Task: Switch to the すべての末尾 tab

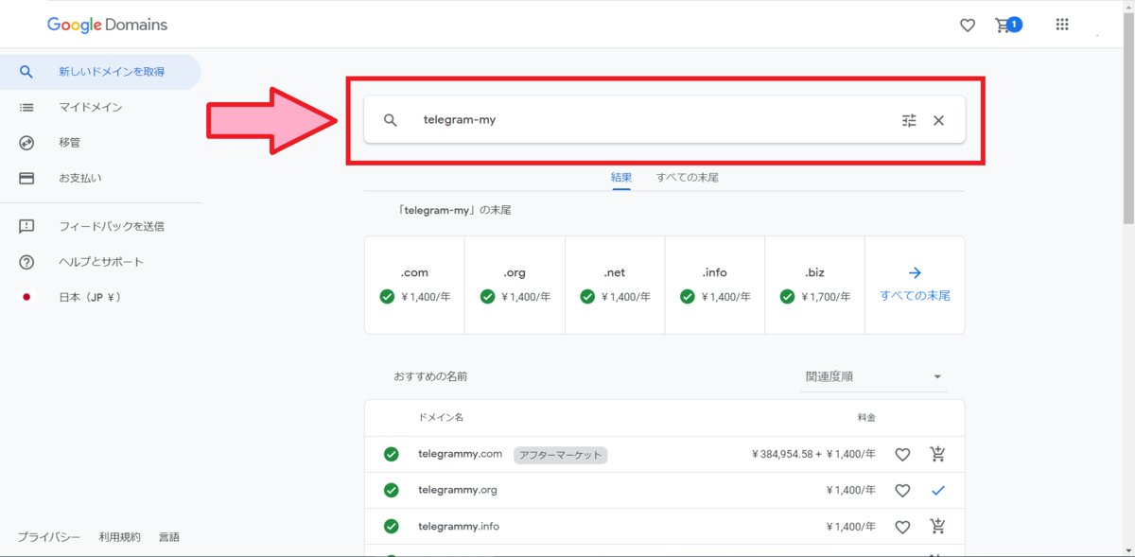Action: (688, 178)
